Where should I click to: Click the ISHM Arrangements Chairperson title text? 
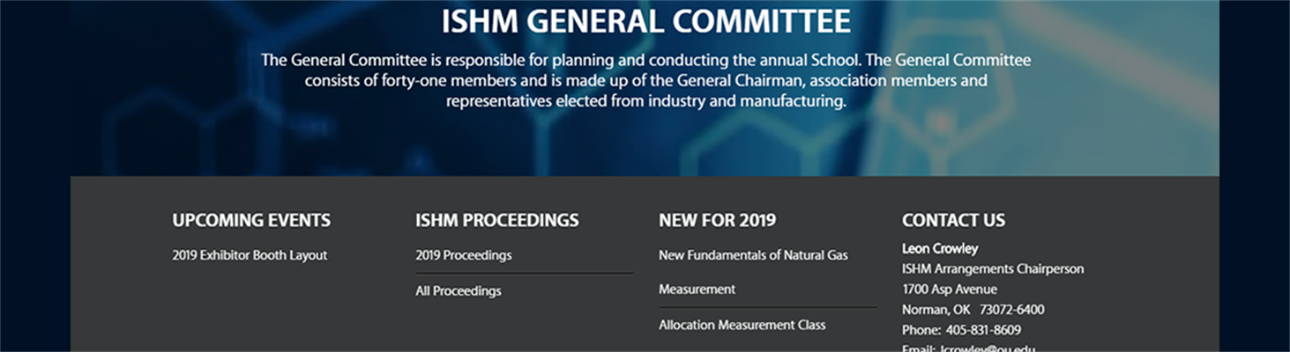(993, 268)
